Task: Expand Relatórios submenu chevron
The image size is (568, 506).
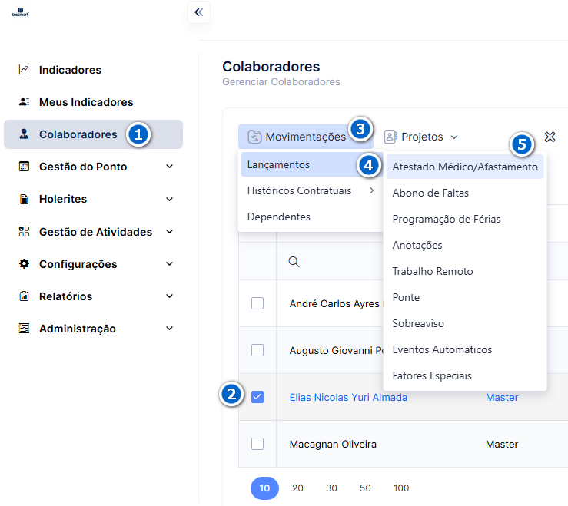Action: [169, 296]
